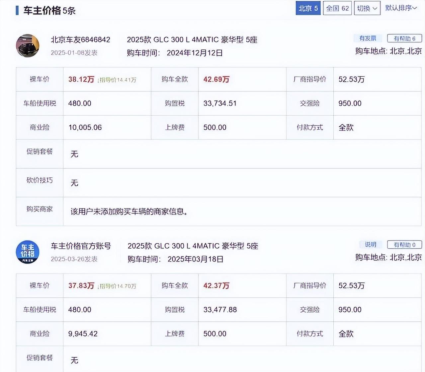The image size is (425, 372).
Task: Select the 降14.70万 discount note
Action: point(117,286)
